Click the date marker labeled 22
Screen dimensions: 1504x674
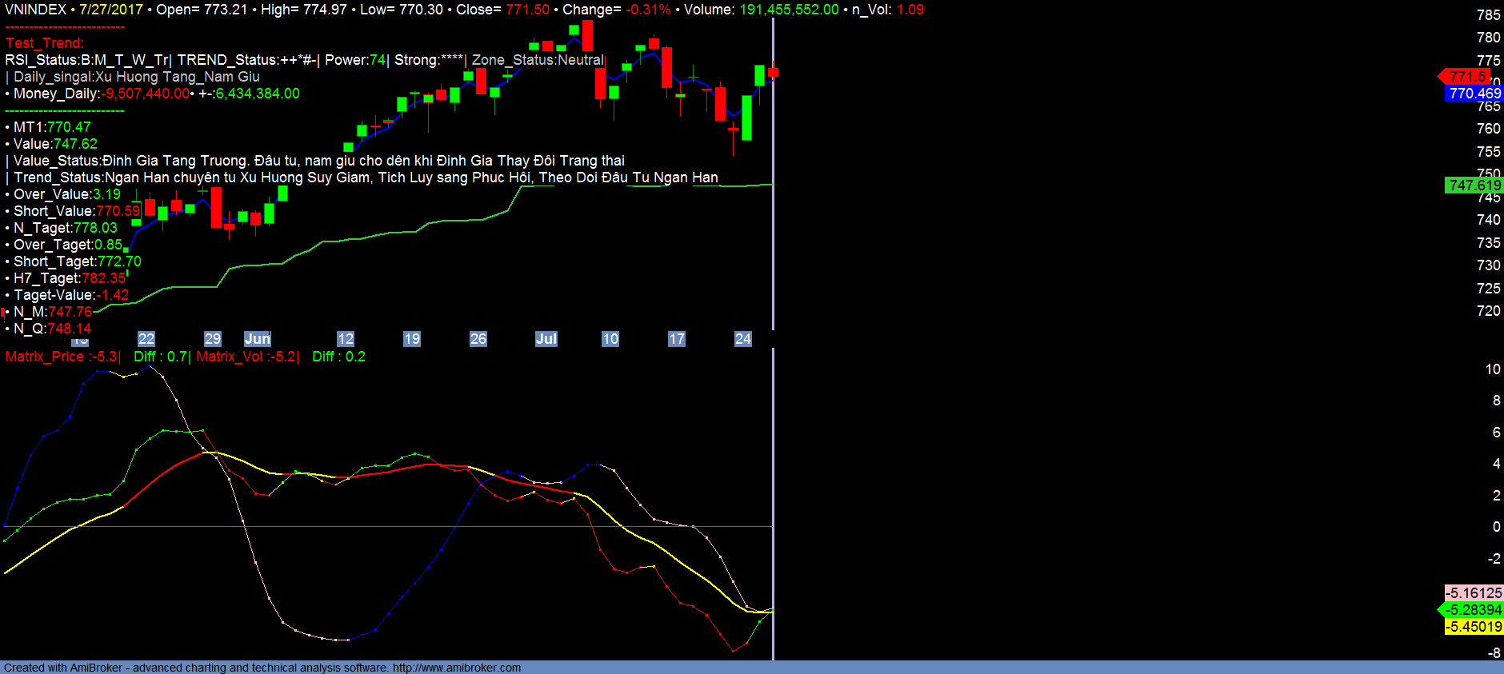coord(146,339)
